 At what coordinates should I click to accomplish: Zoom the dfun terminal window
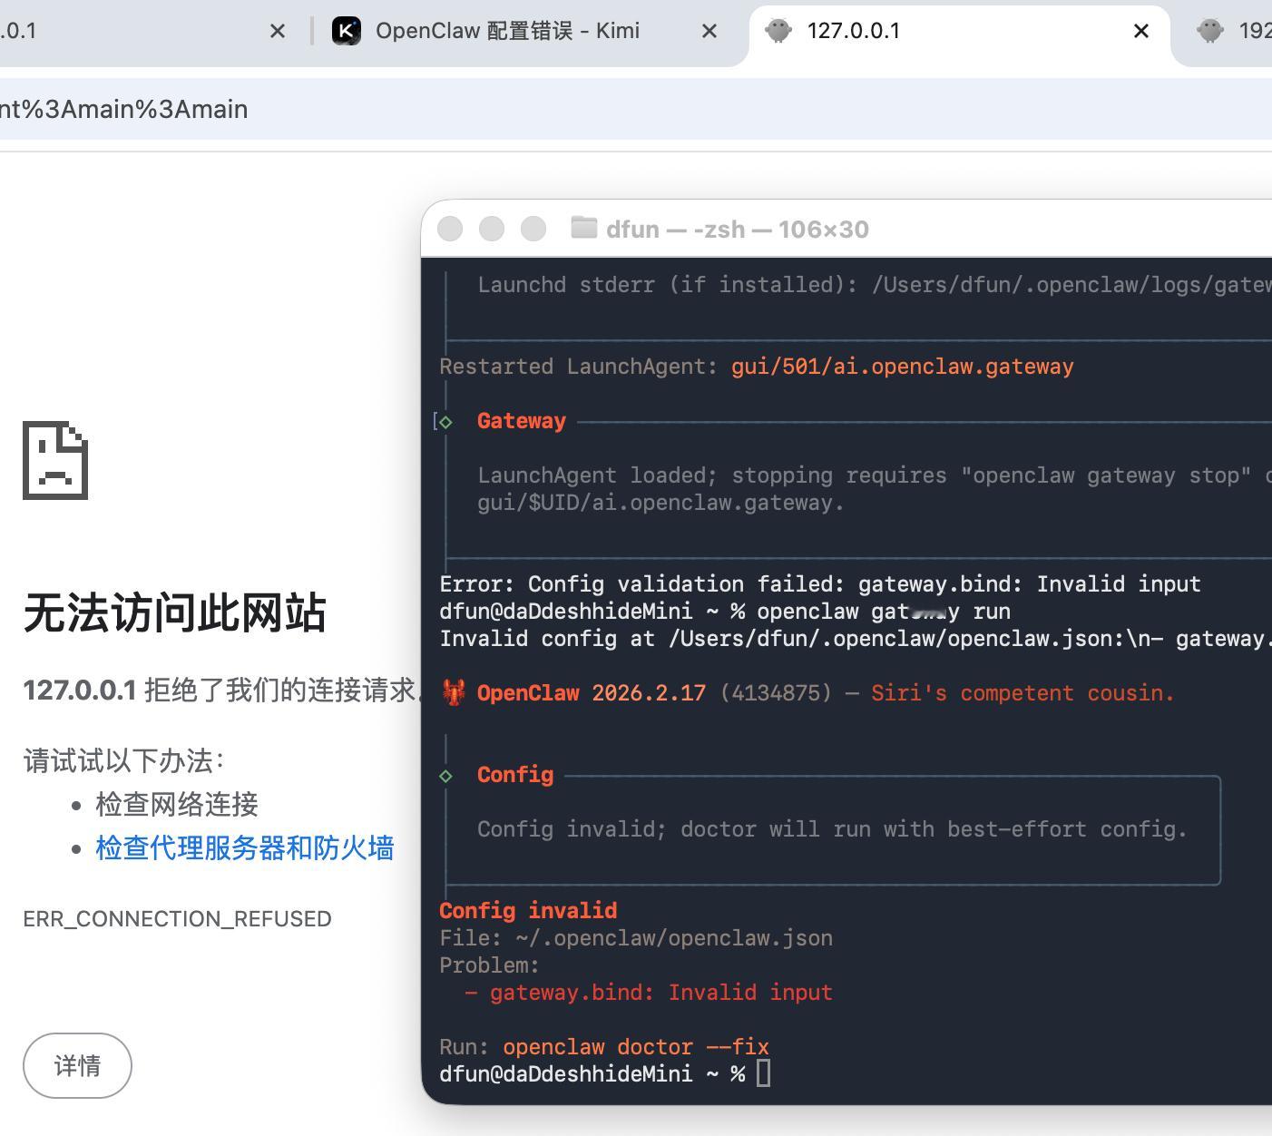point(533,229)
